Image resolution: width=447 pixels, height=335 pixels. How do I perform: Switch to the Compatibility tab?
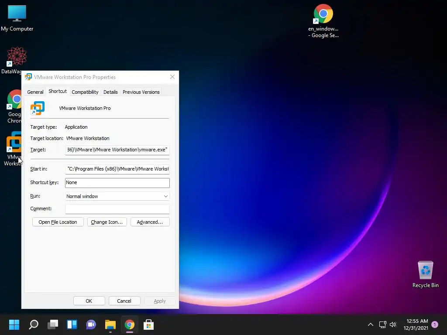[x=85, y=92]
